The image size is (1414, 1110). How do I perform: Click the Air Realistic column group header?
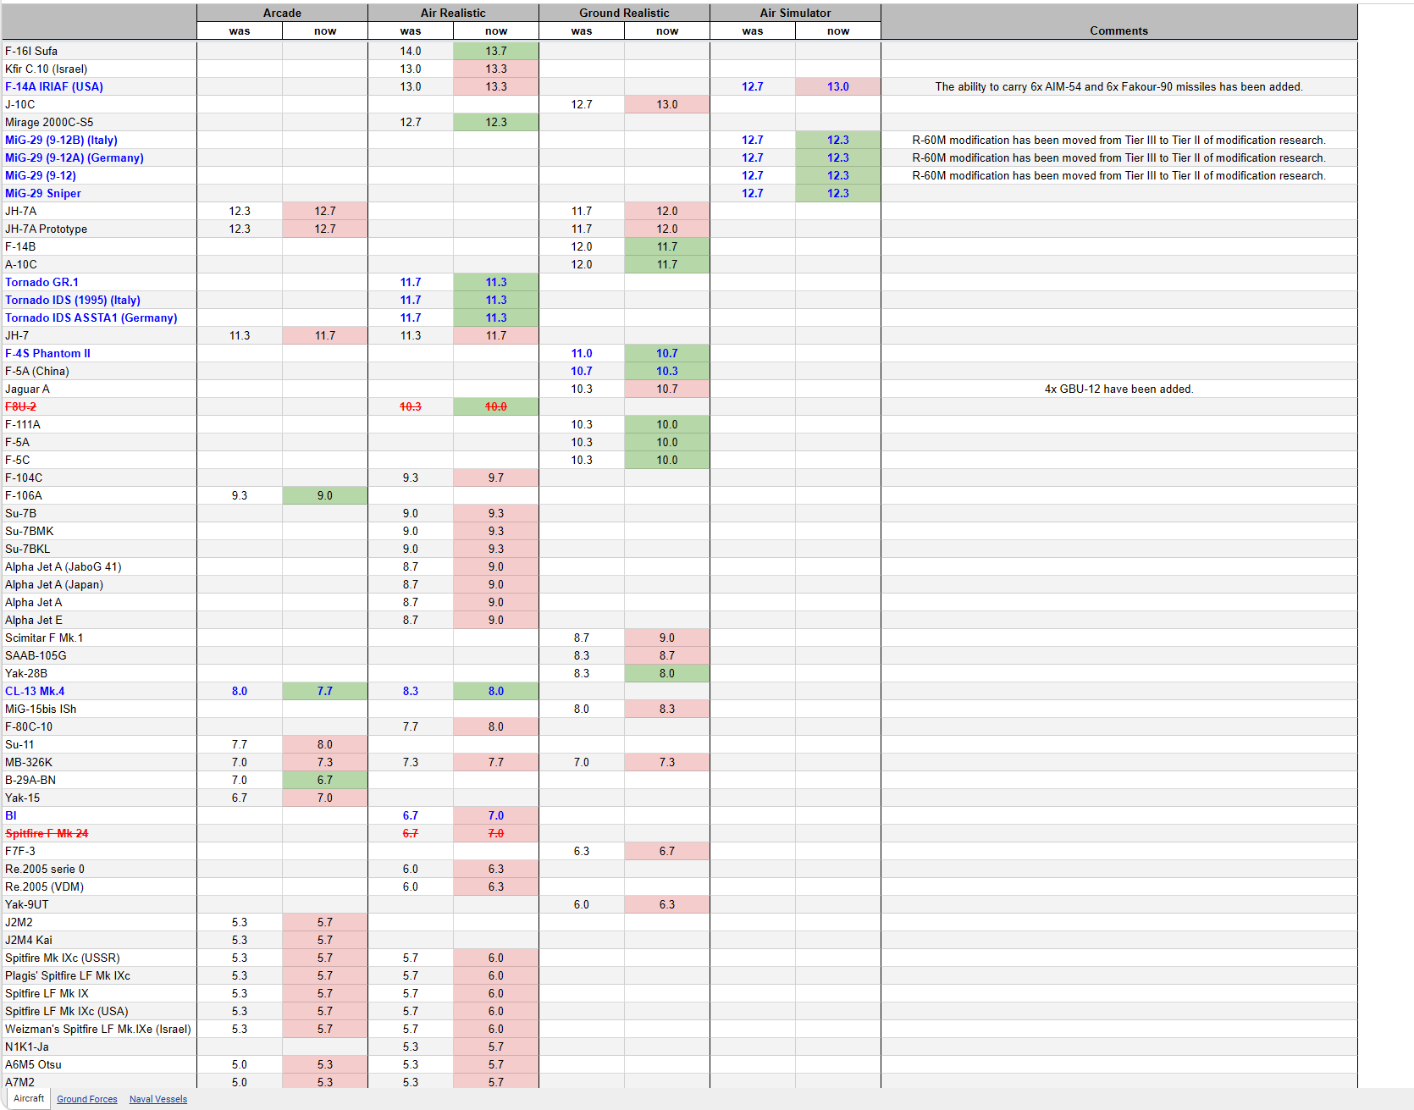[453, 13]
